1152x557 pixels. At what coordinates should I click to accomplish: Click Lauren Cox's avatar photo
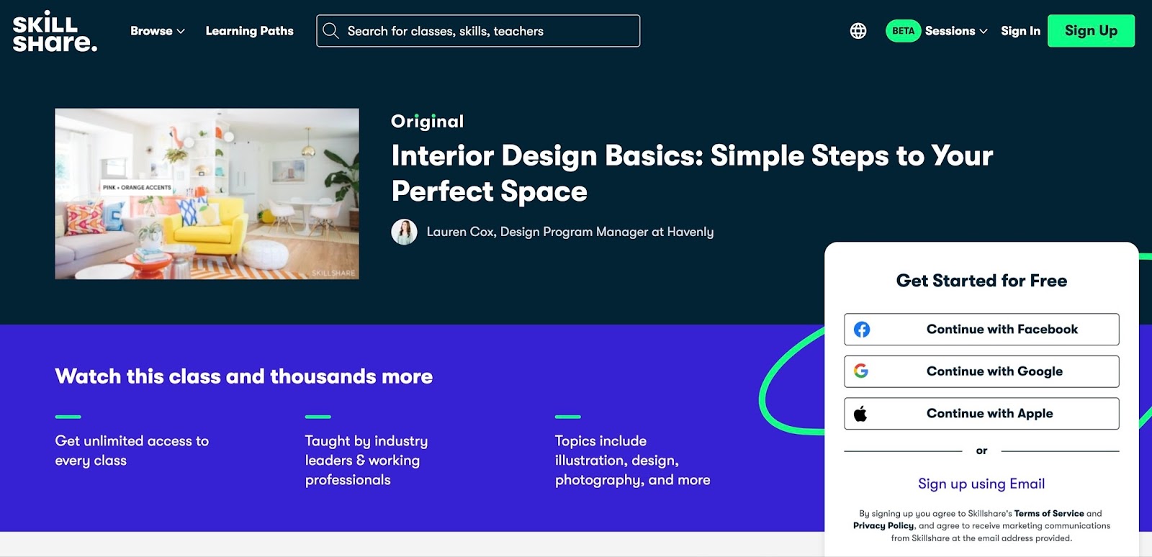click(x=404, y=232)
